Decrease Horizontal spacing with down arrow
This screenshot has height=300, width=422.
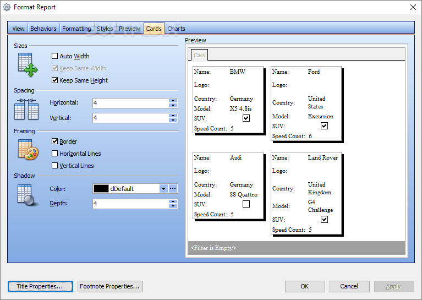pyautogui.click(x=173, y=105)
